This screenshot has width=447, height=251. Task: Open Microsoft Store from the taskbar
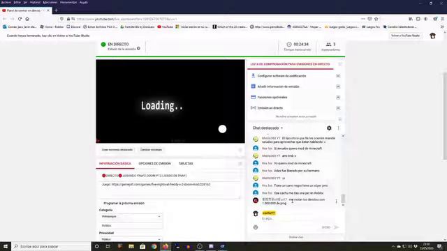(x=142, y=246)
